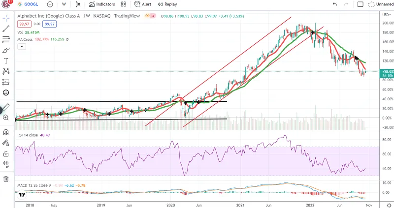This screenshot has width=394, height=208.
Task: Click the Vol 28.419M indicator label
Action: coord(29,32)
